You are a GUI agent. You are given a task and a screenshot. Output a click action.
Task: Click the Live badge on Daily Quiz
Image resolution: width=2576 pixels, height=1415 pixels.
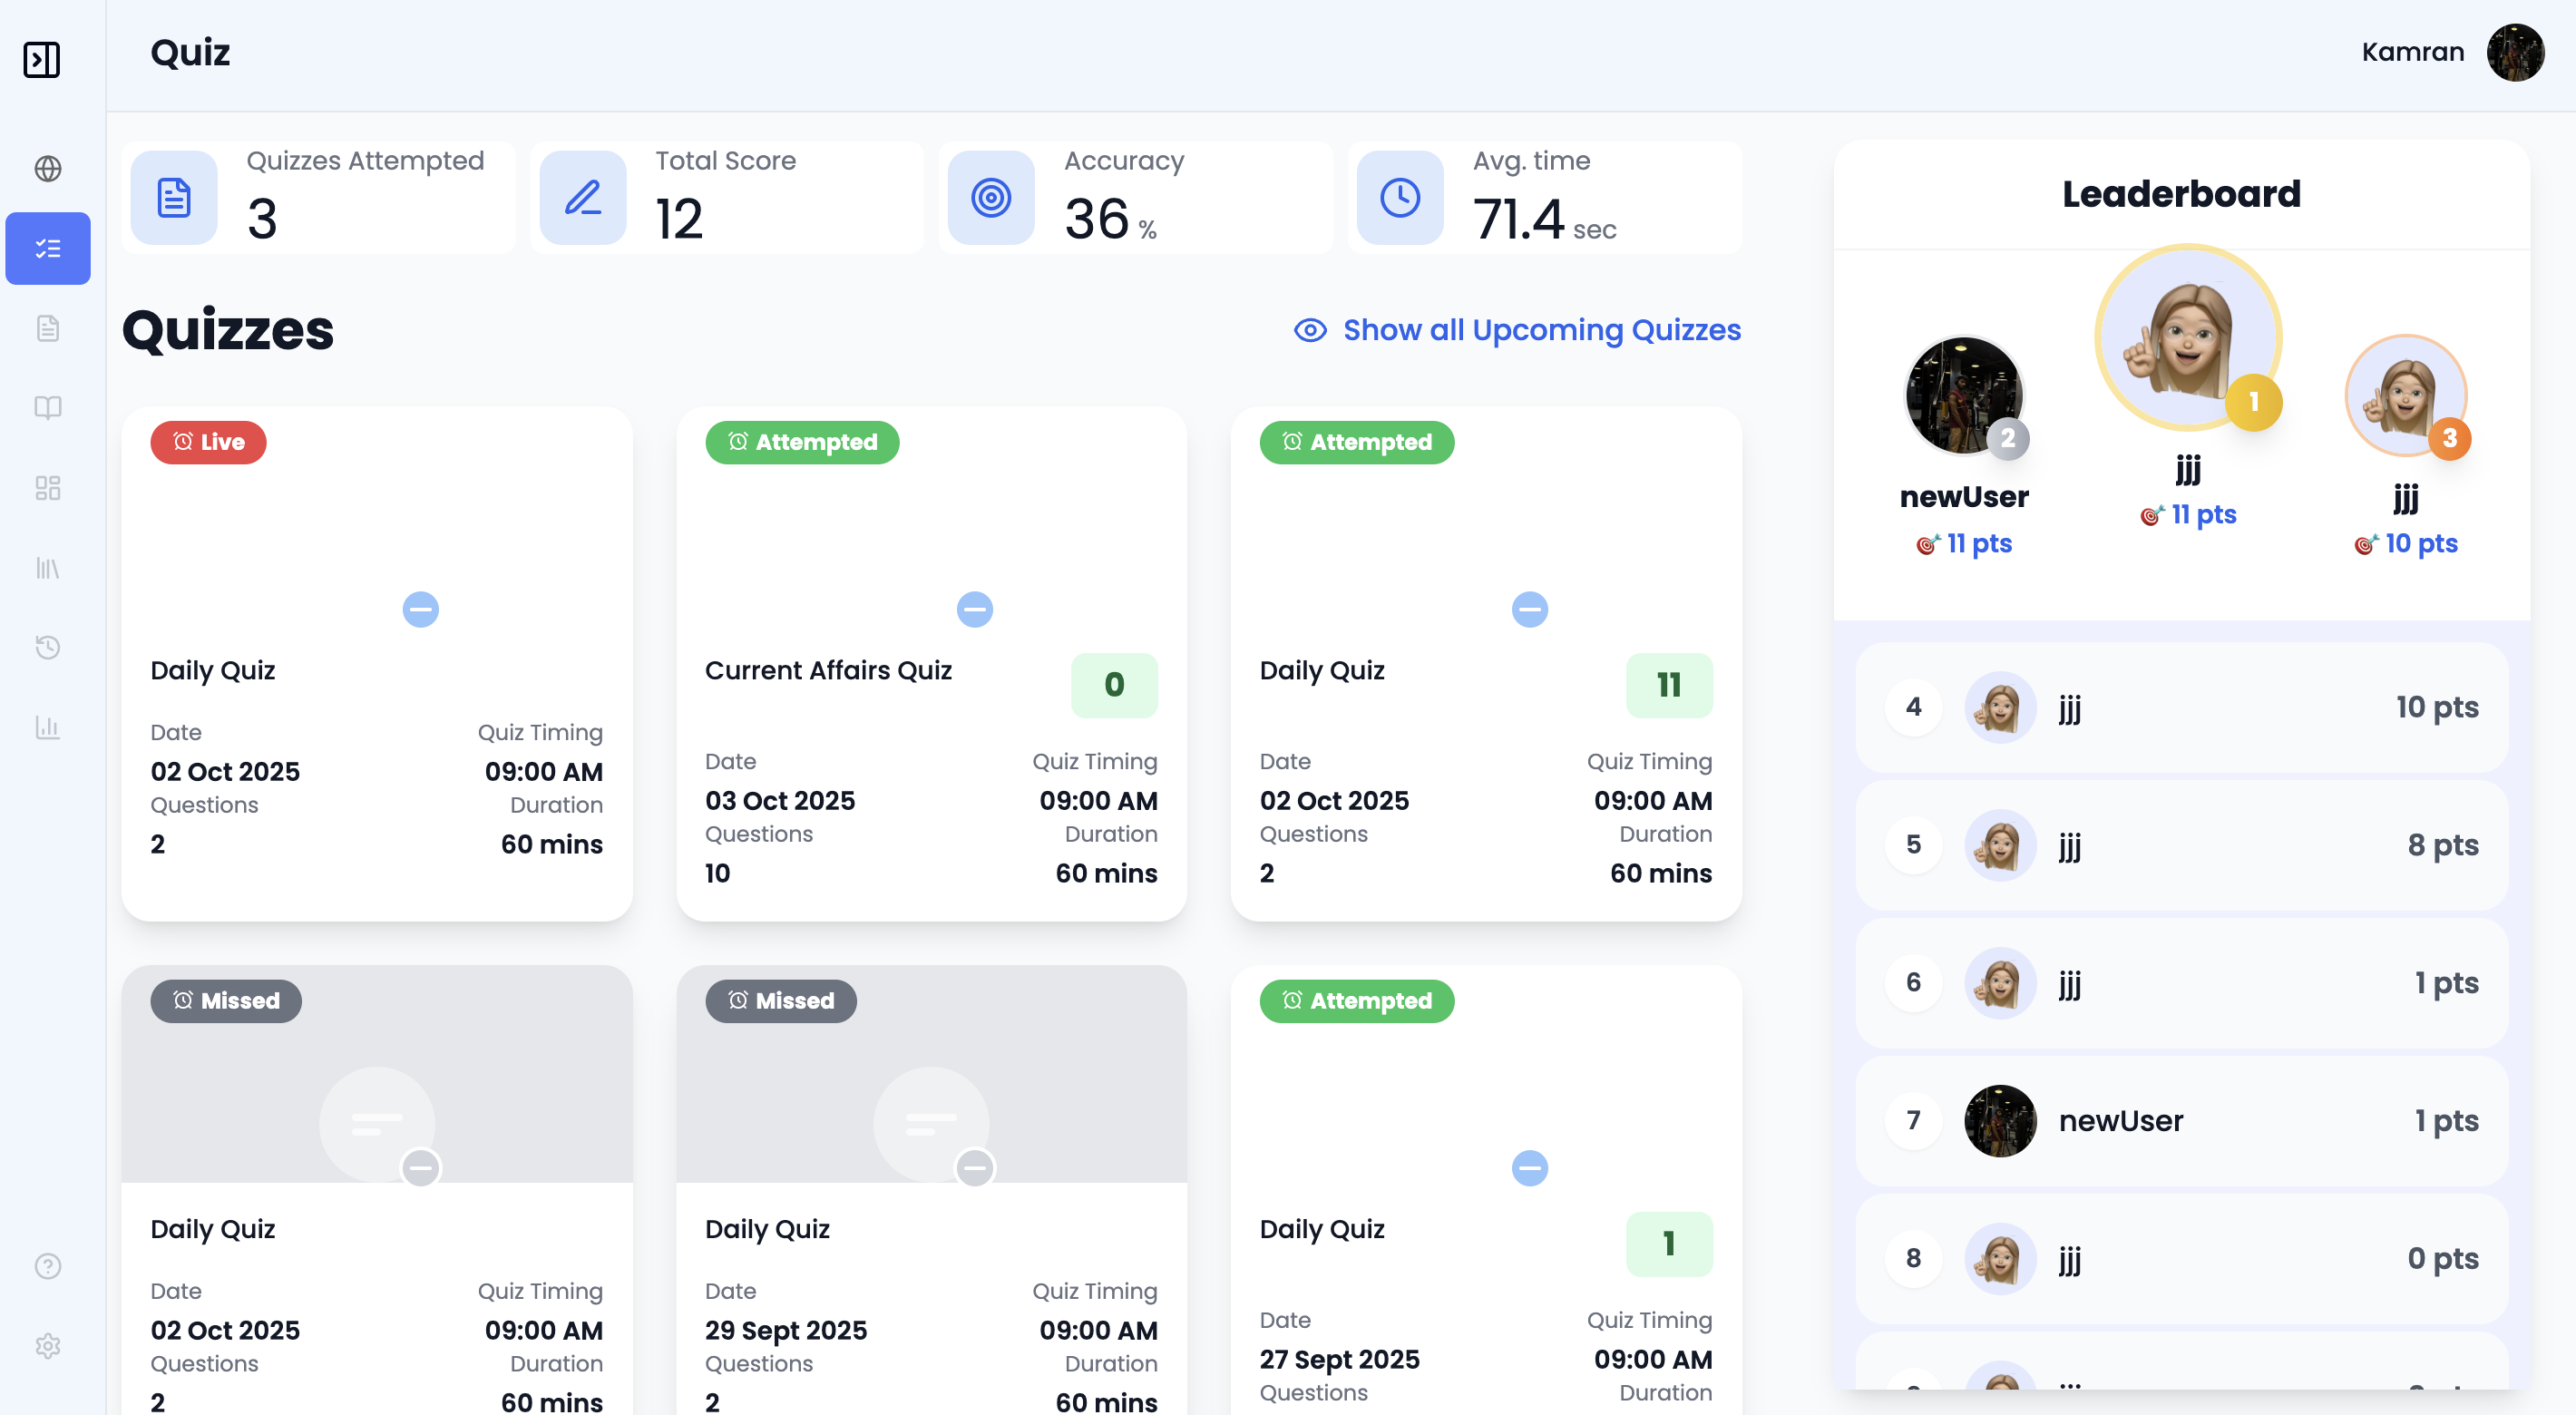tap(208, 442)
